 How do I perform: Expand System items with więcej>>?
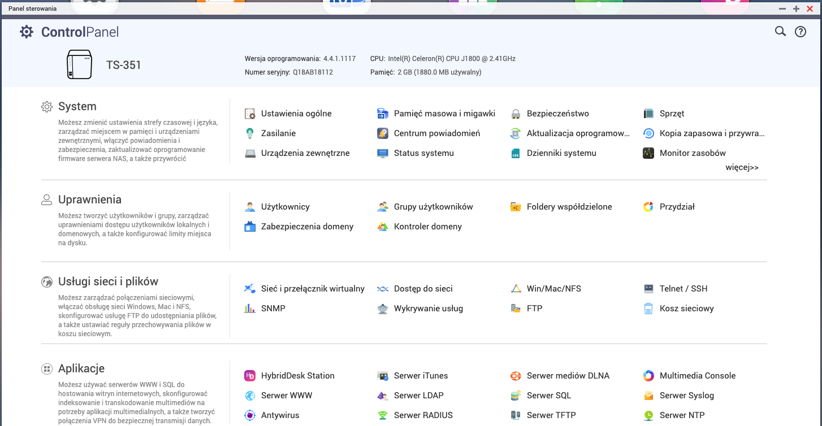pos(742,167)
